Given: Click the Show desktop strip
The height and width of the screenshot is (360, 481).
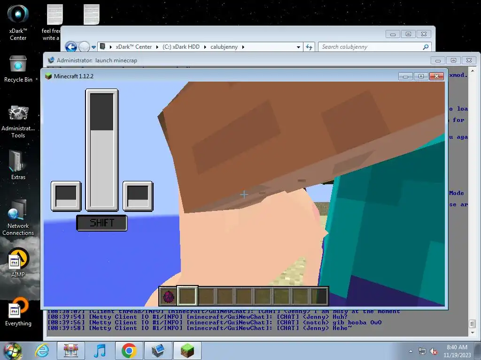Looking at the screenshot, I should point(478,351).
